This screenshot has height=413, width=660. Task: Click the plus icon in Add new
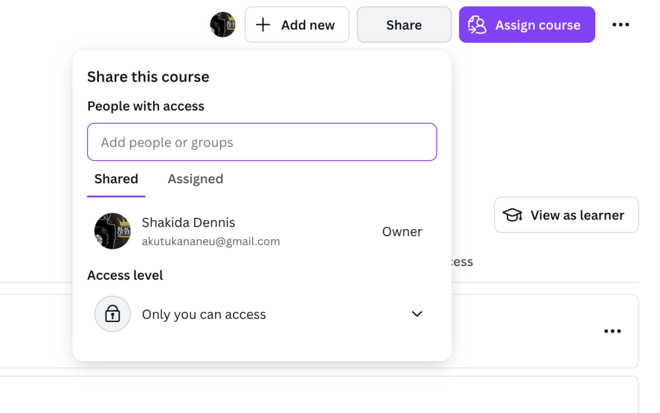[x=263, y=25]
